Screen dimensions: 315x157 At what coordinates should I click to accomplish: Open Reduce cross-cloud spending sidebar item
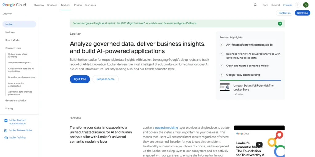coord(18,55)
